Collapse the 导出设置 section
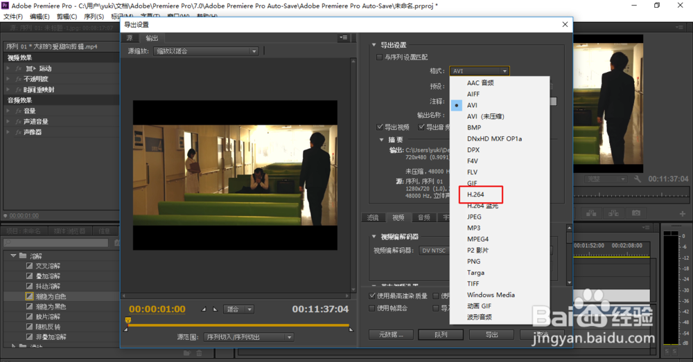 374,45
